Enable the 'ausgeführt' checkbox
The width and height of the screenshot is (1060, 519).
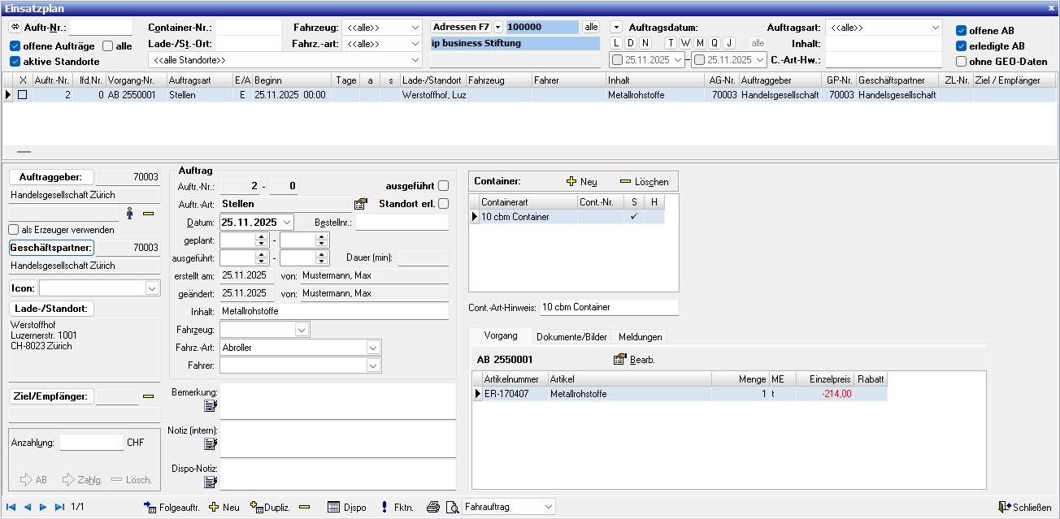click(x=443, y=186)
